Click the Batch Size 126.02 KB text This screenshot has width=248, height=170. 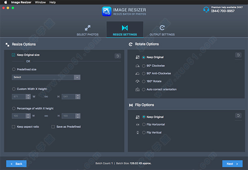(134, 163)
